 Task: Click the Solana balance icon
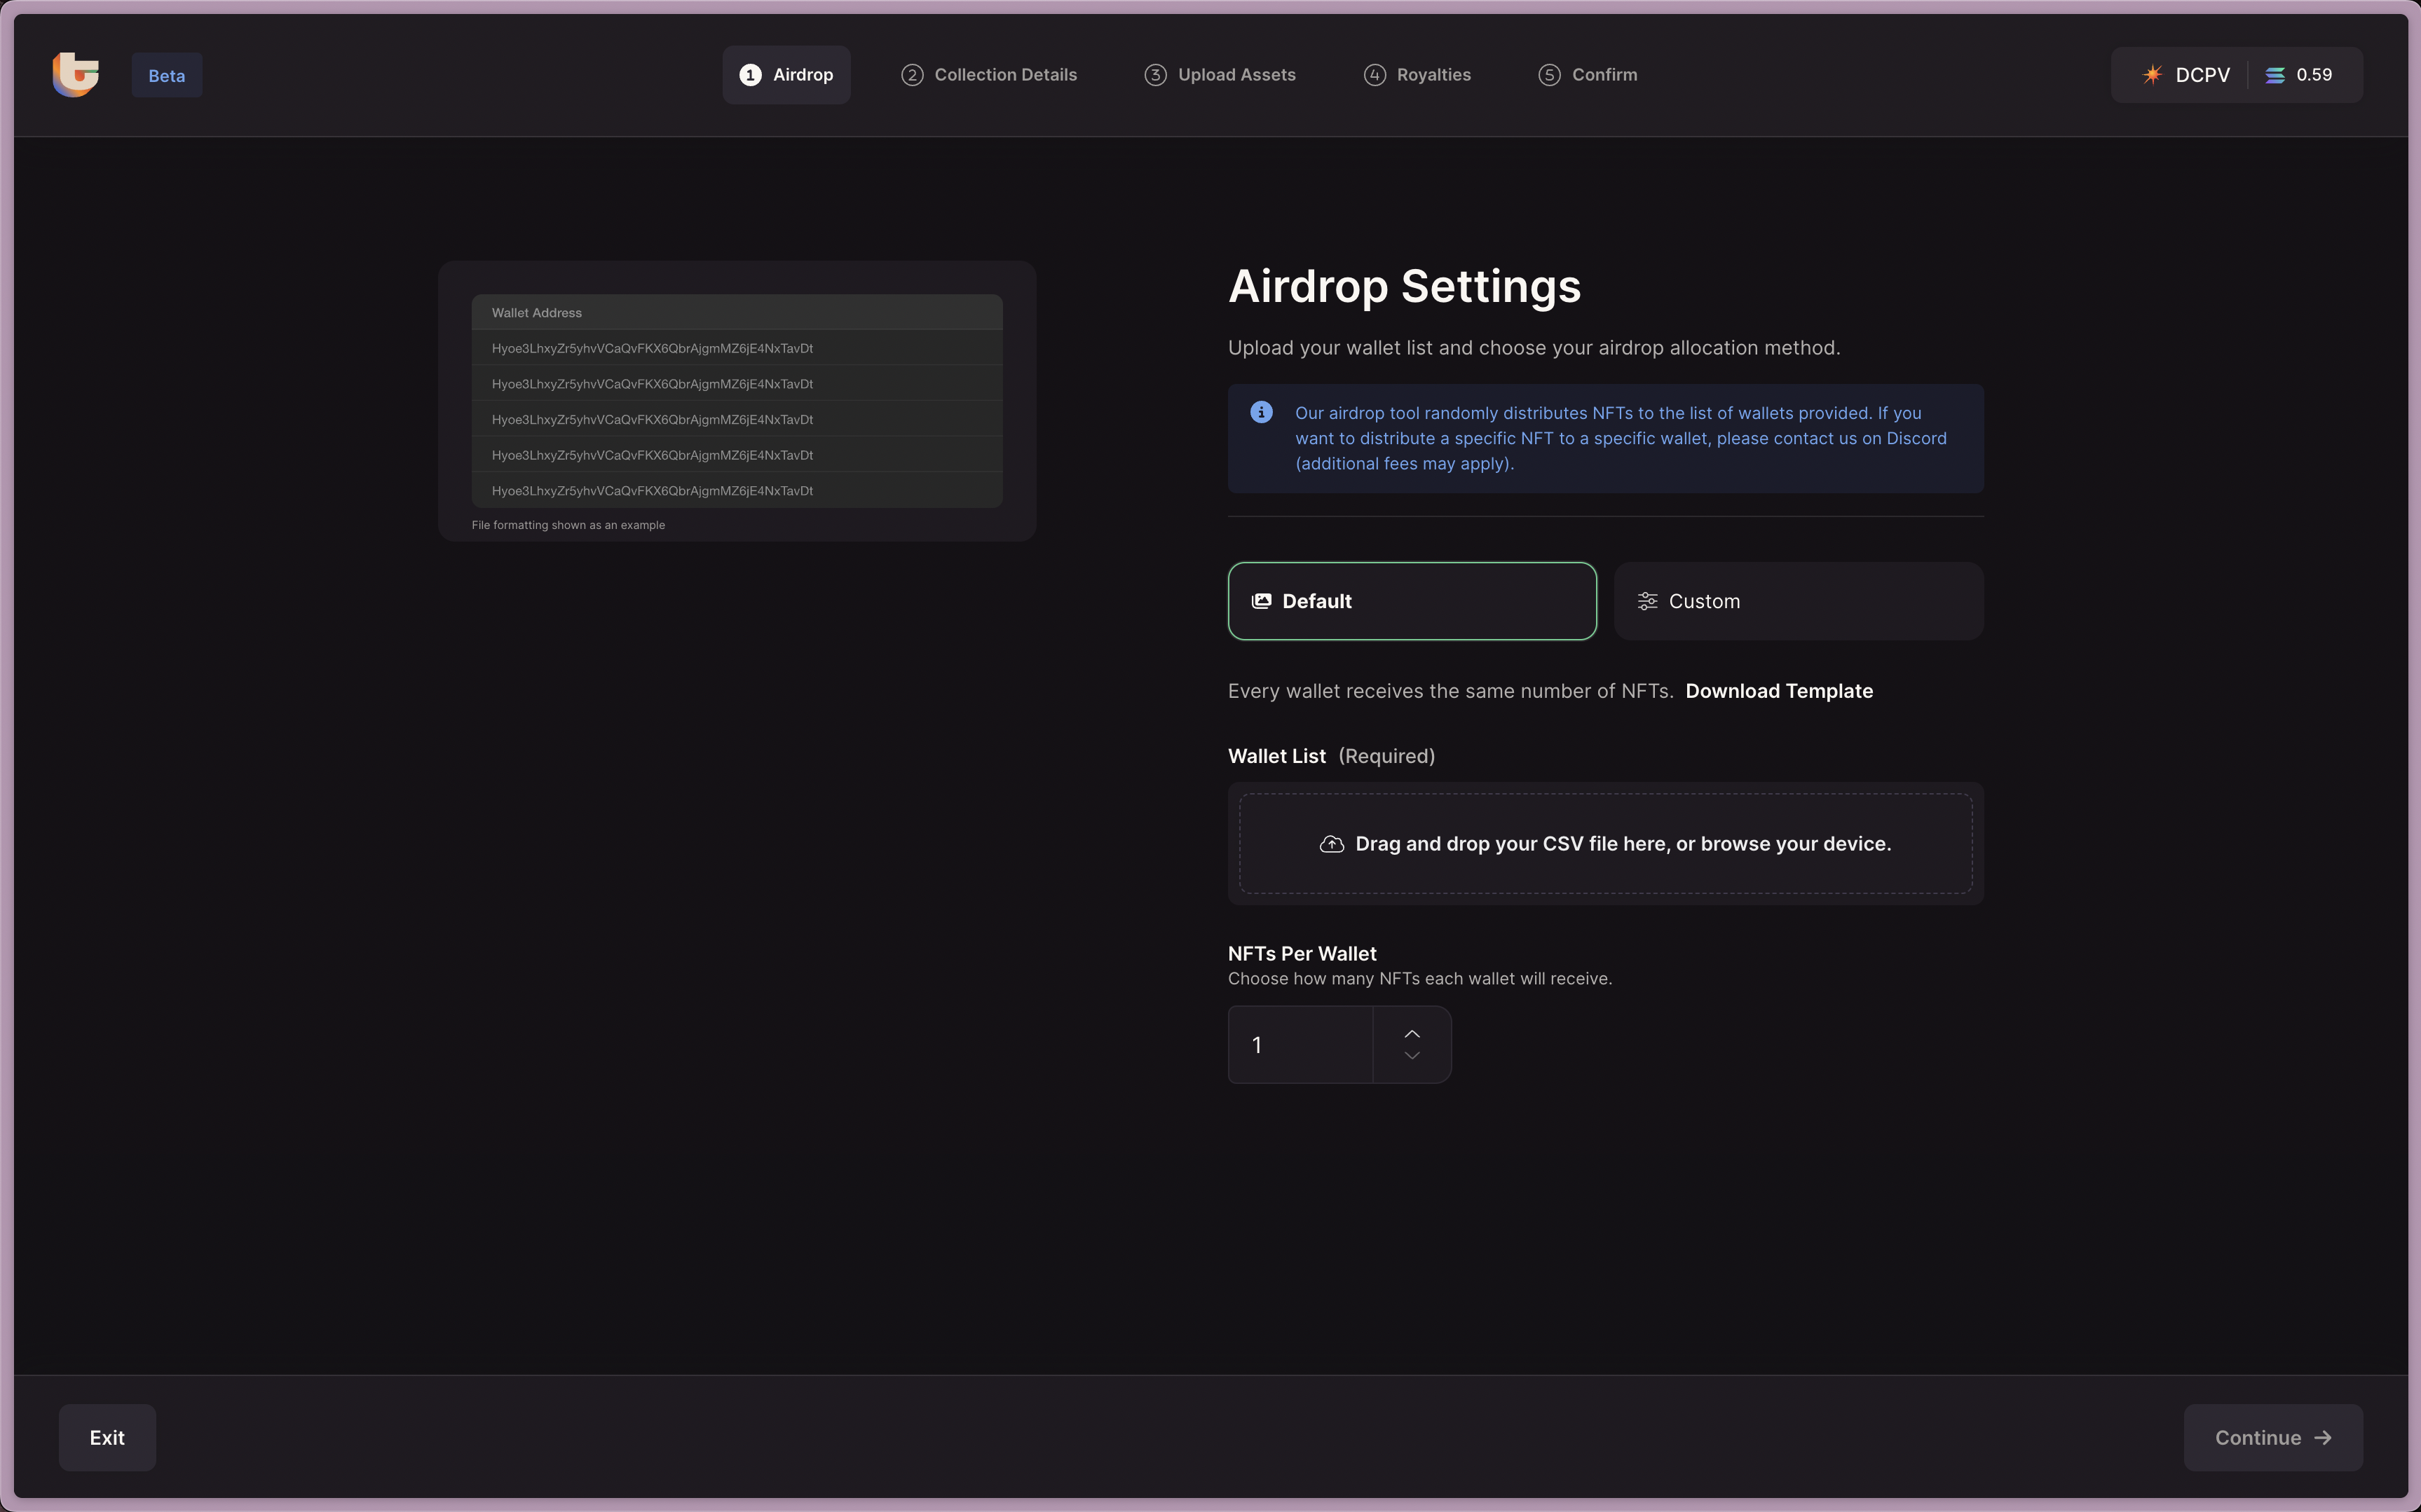[2275, 75]
